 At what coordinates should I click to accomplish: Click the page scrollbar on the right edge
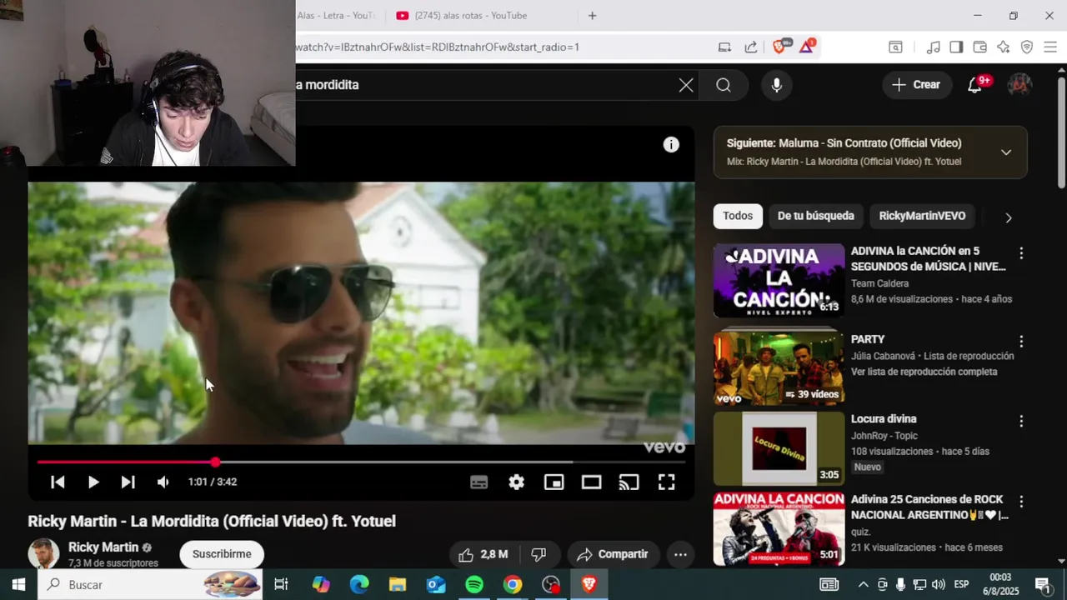(1061, 133)
